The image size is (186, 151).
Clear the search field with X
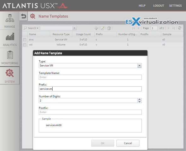tap(74, 28)
